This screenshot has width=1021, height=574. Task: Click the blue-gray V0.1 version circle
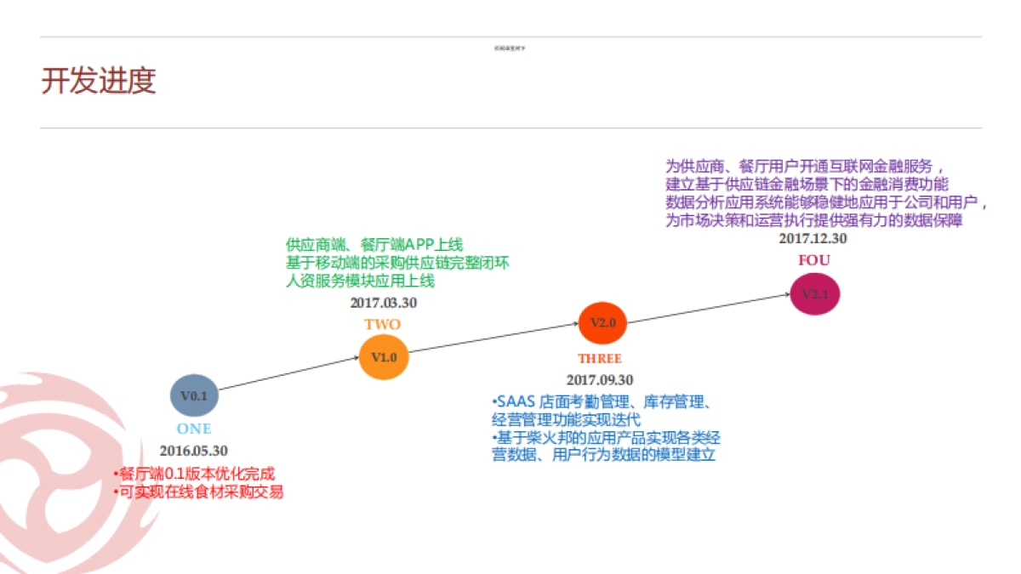[194, 396]
